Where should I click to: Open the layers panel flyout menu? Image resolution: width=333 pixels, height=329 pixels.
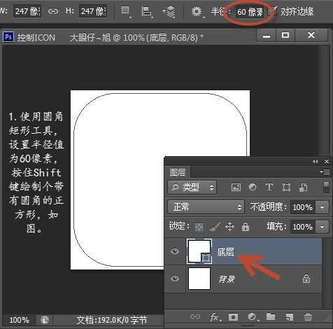[x=325, y=172]
